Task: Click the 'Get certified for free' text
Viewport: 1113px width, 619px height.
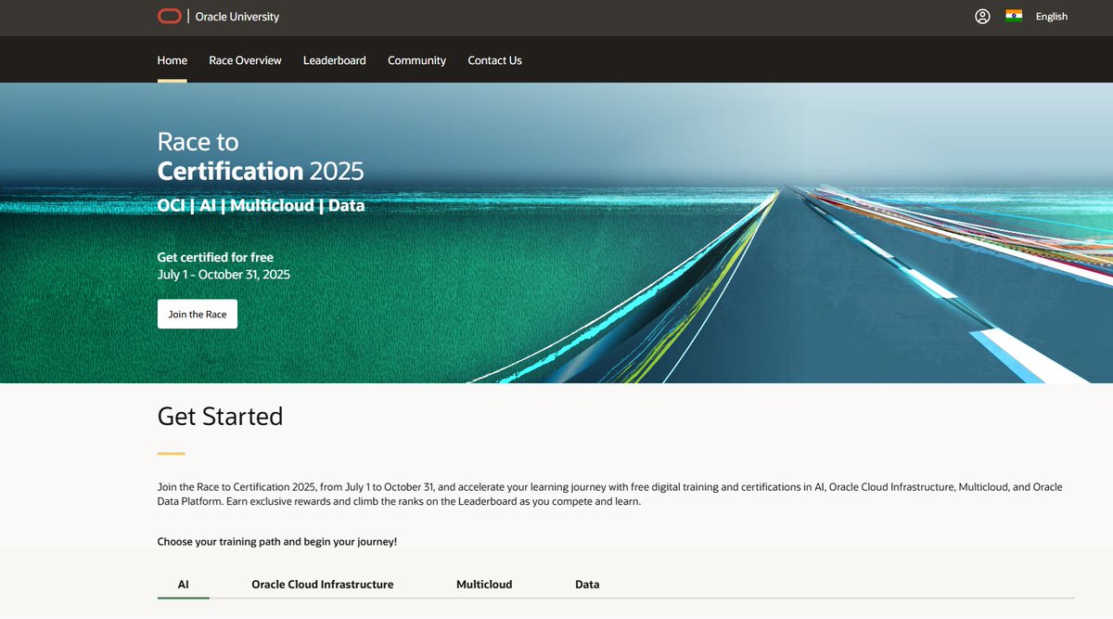Action: tap(215, 257)
